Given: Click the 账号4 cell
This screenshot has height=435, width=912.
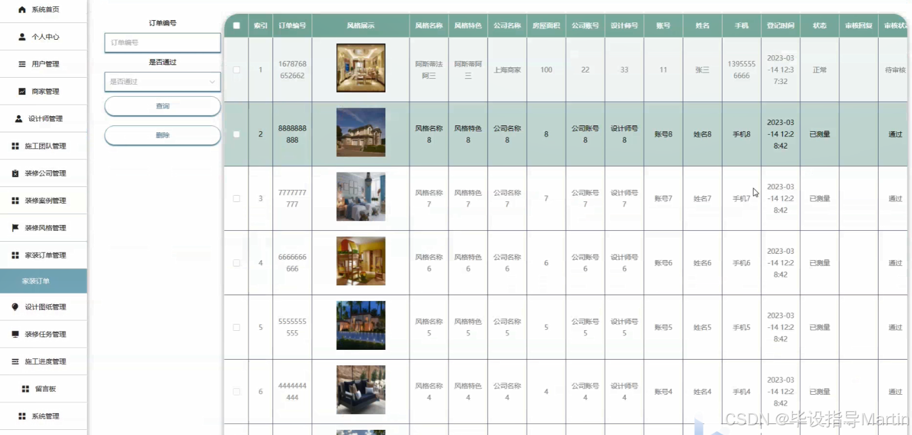Looking at the screenshot, I should [663, 392].
